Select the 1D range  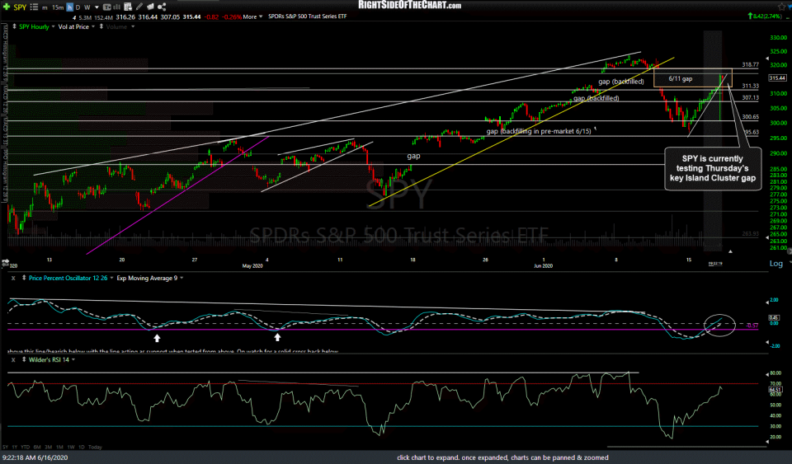(82, 447)
